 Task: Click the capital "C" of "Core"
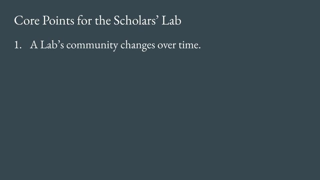(18, 21)
